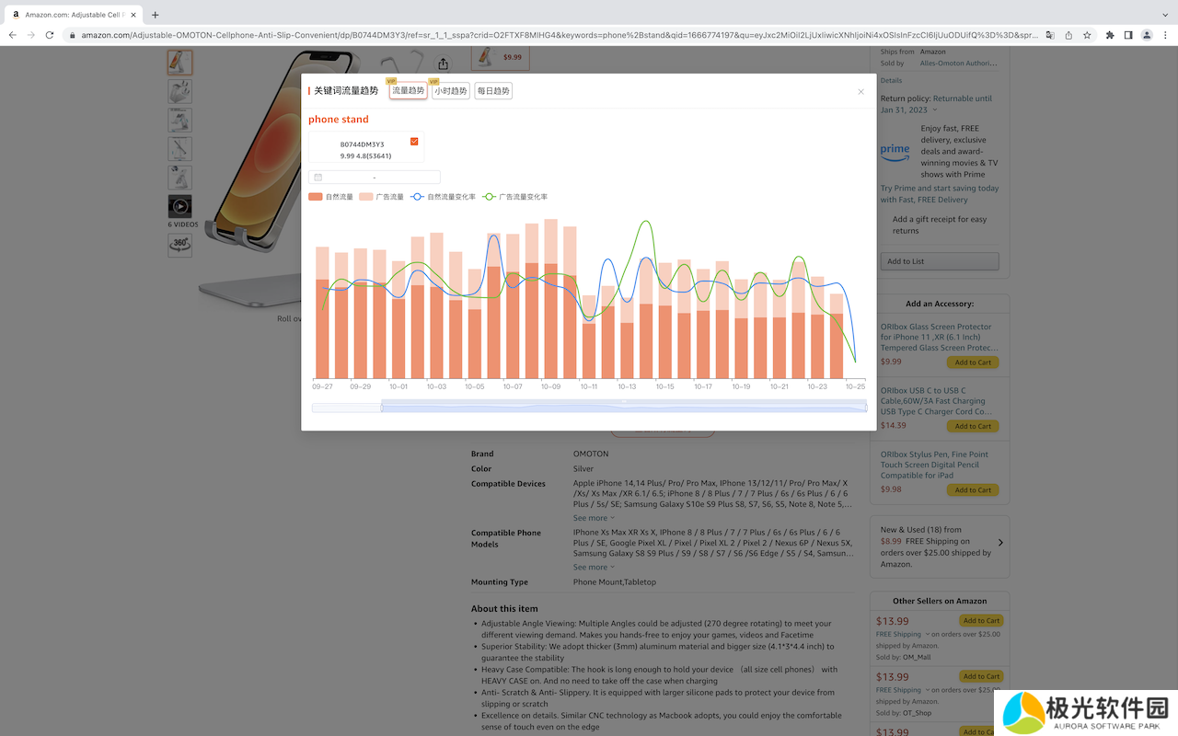Open a new browser tab
The width and height of the screenshot is (1178, 736).
coord(155,15)
